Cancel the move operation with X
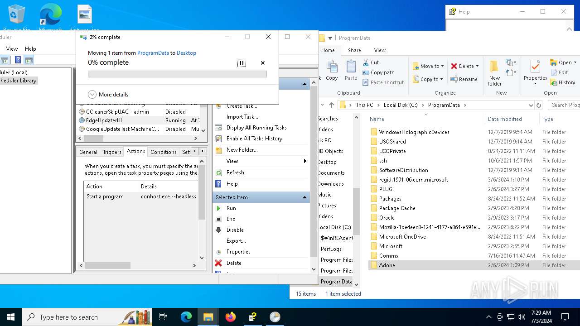This screenshot has width=580, height=326. pyautogui.click(x=263, y=63)
